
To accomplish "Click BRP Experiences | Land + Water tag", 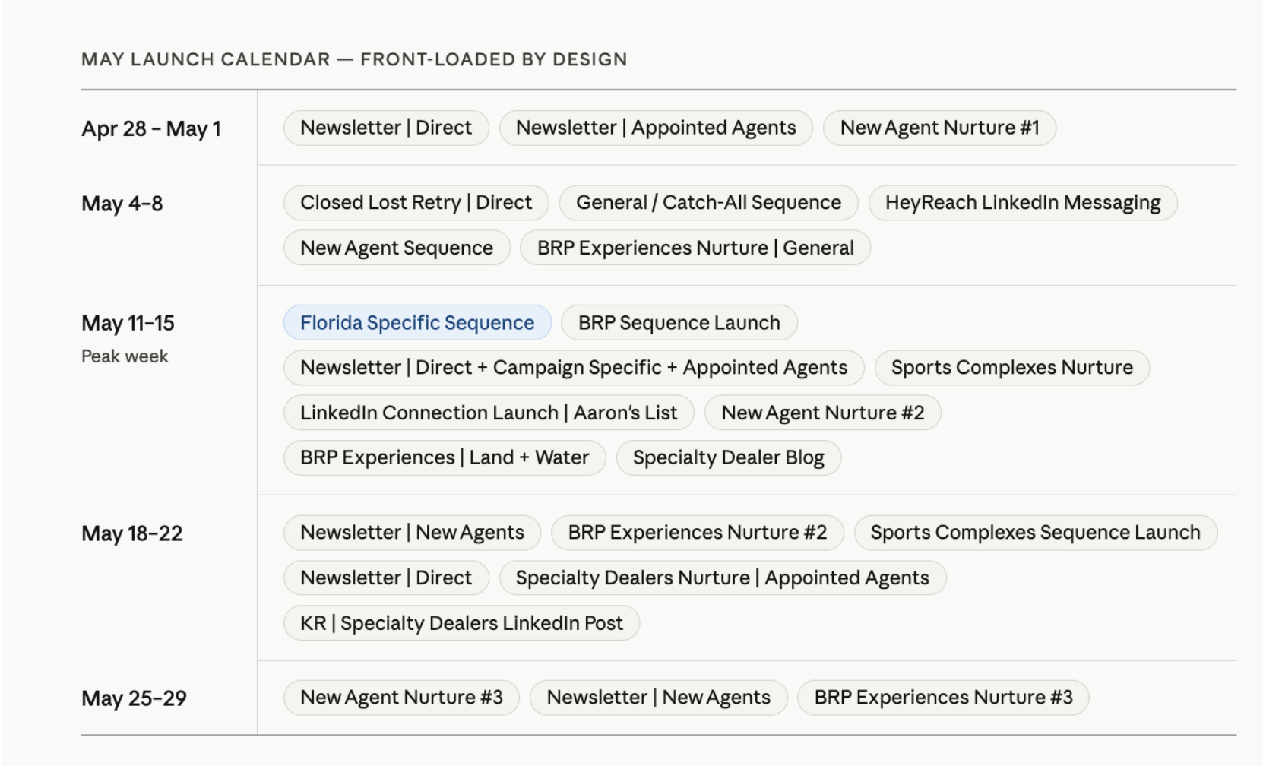I will tap(445, 457).
